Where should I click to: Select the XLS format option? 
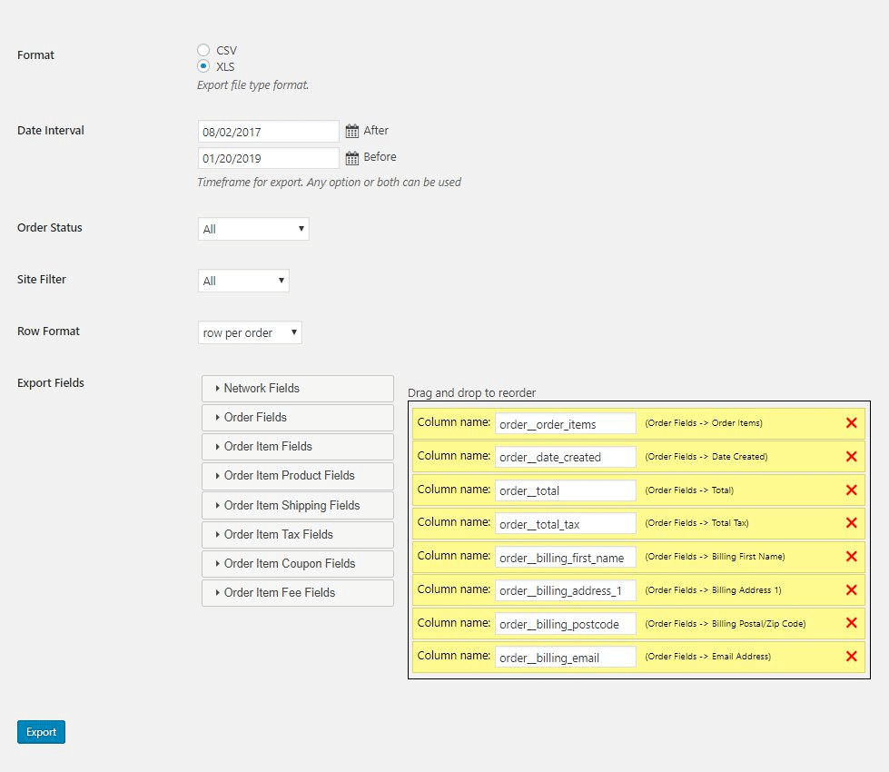[x=203, y=66]
